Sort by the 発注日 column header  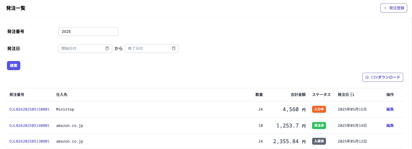pos(343,95)
